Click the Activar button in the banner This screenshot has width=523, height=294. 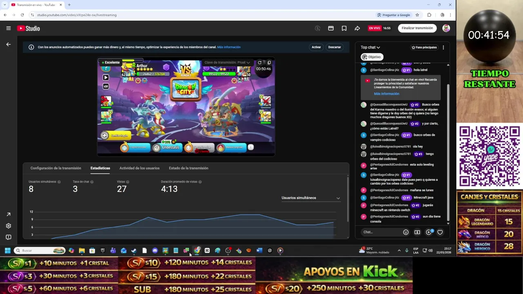(316, 47)
